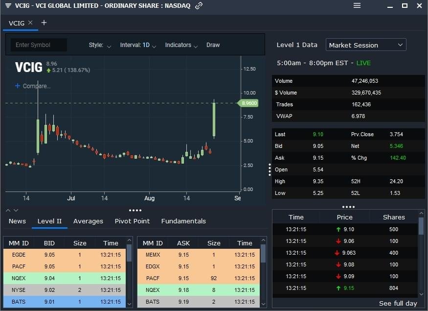The image size is (428, 311).
Task: Click scroll up arrow in bid table
Action: [x=130, y=240]
